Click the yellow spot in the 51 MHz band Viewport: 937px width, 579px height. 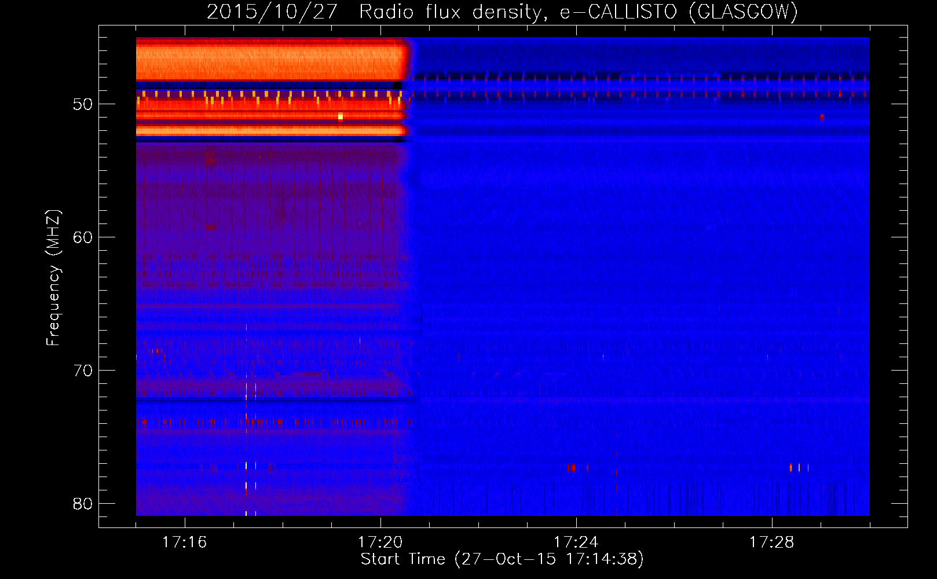tap(341, 117)
